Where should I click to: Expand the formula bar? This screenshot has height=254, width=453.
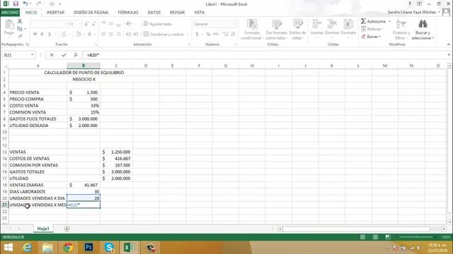[448, 55]
